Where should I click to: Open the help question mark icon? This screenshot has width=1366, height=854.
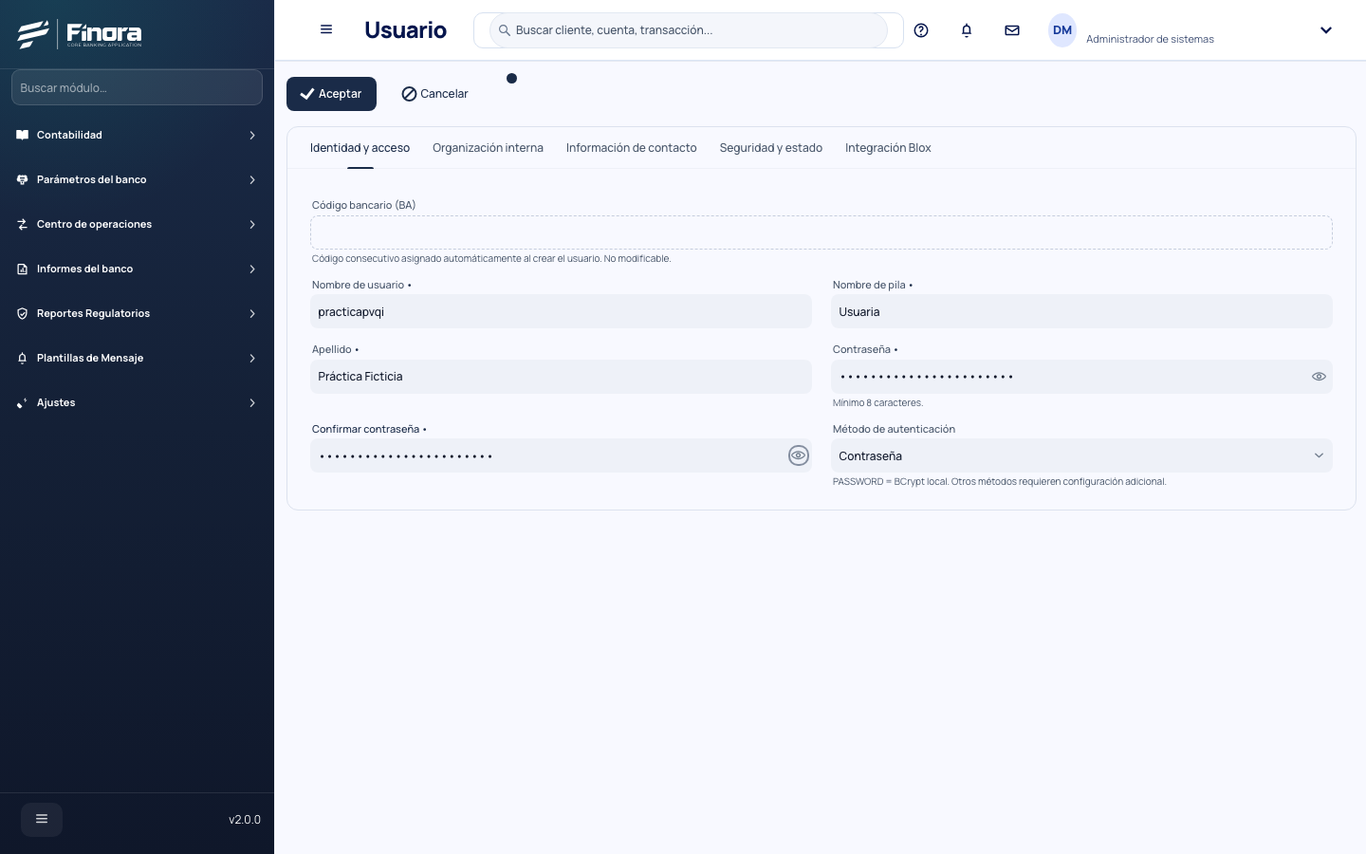[921, 30]
